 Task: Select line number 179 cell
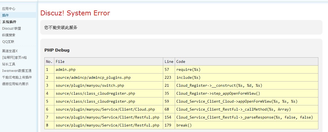[x=169, y=125]
